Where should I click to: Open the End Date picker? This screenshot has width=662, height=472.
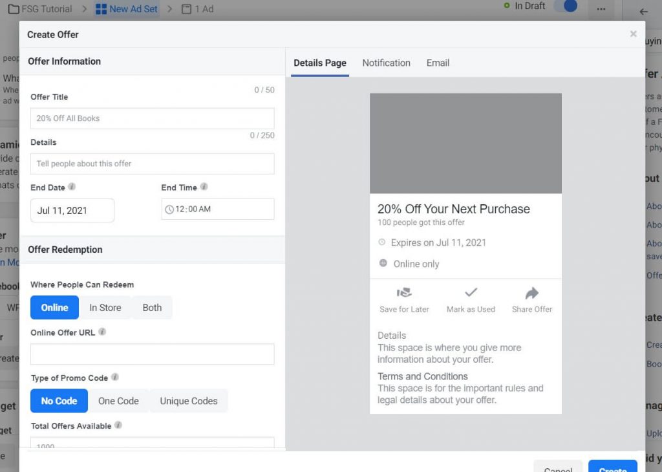(72, 210)
